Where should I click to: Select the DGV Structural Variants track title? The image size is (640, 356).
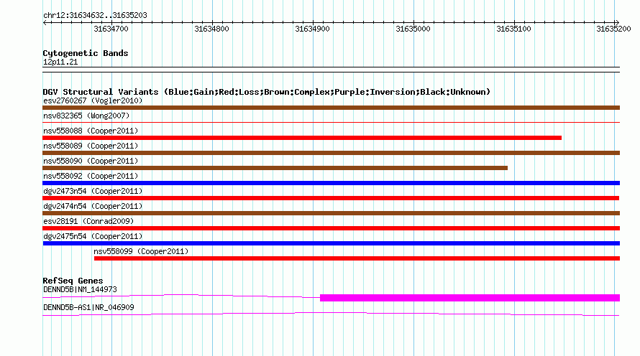267,92
